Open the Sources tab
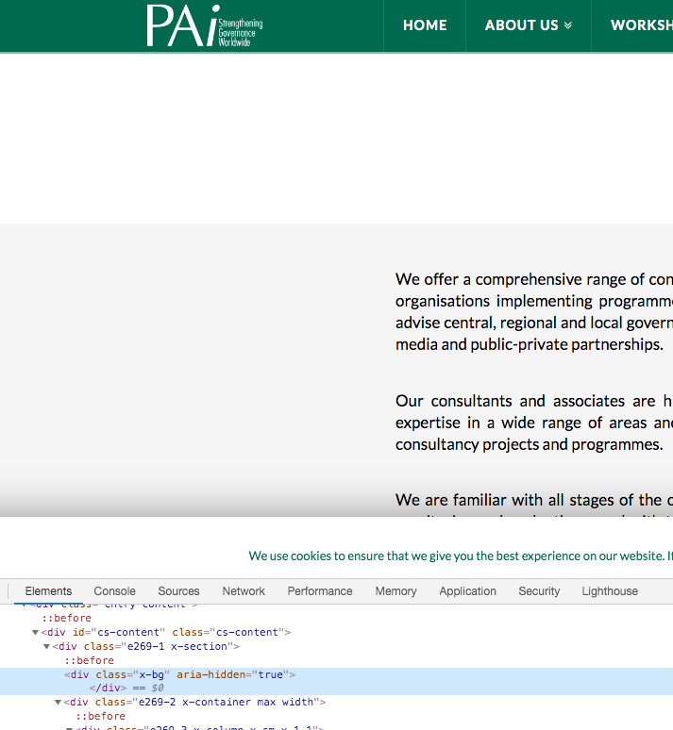The width and height of the screenshot is (673, 730). (178, 590)
